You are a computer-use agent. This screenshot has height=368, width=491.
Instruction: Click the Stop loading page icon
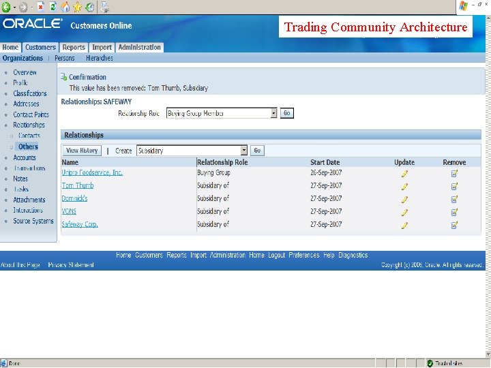41,7
